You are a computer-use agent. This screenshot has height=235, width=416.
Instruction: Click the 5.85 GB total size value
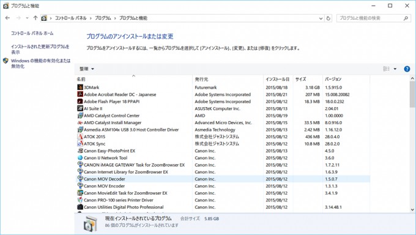[x=212, y=219]
